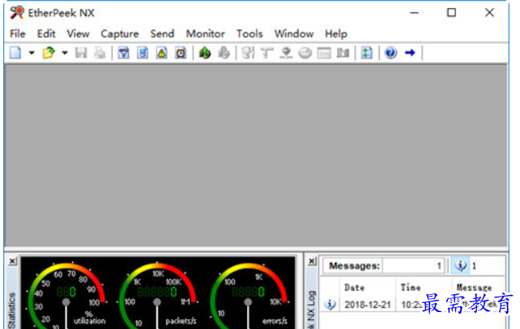Click the errors/s gauge

coord(249,296)
